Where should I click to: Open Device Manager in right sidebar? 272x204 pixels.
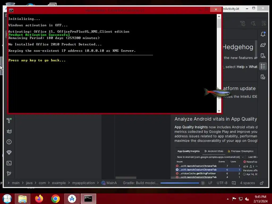tap(263, 56)
